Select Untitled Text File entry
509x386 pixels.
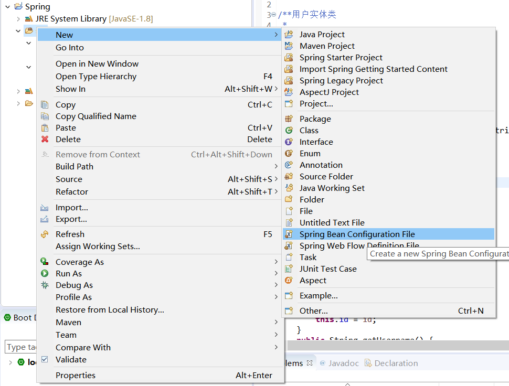pos(389,222)
